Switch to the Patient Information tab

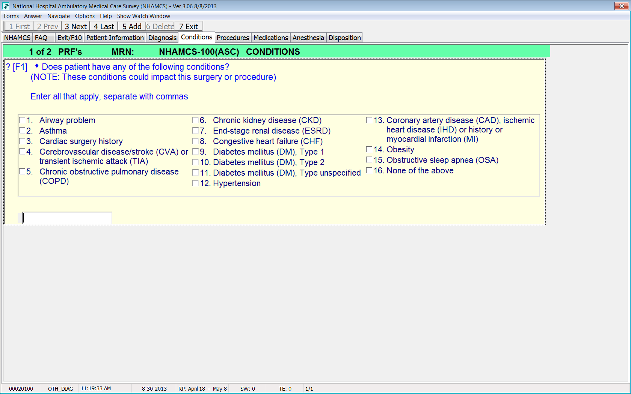[115, 38]
